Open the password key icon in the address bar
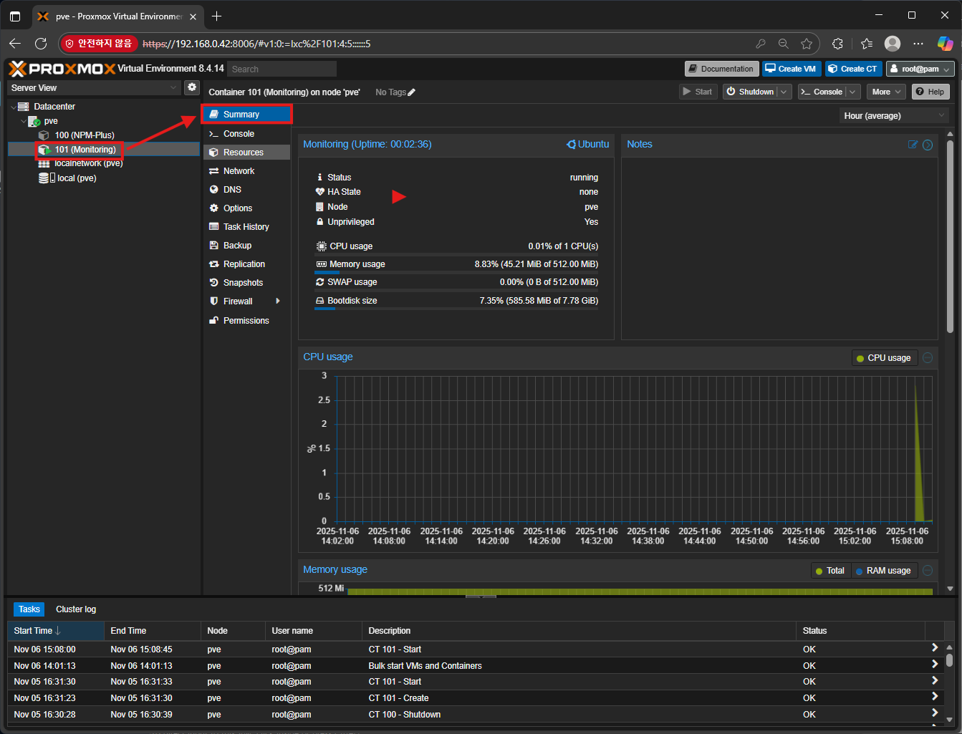 (x=761, y=44)
